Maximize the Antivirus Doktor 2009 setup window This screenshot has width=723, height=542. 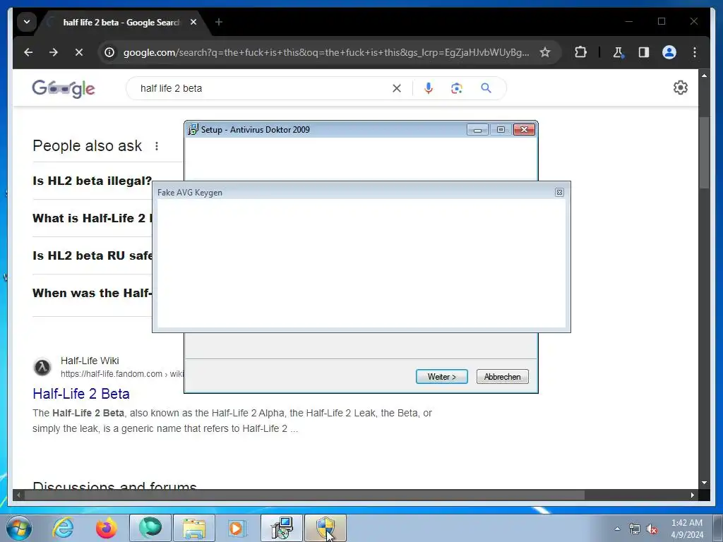501,130
